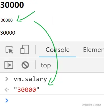Show the console sidebar icon
The width and height of the screenshot is (104, 109).
pyautogui.click(x=9, y=65)
